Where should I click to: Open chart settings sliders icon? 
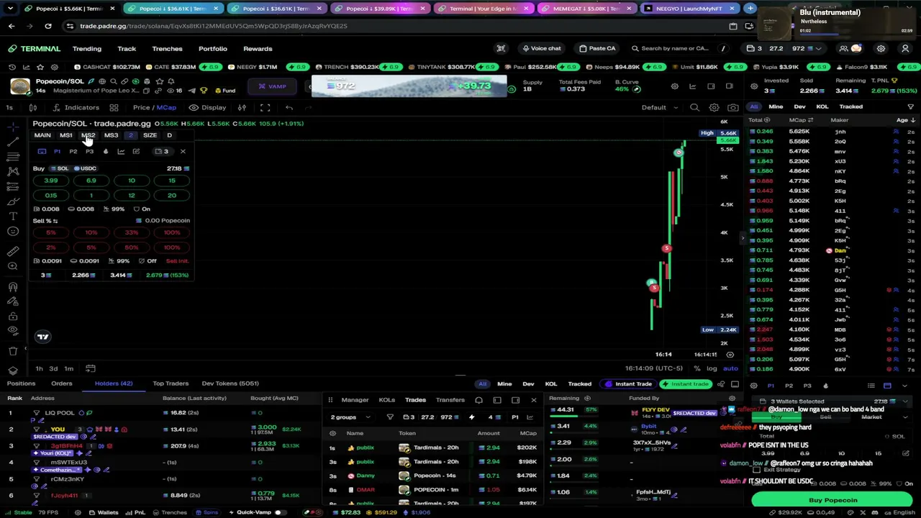pos(242,107)
